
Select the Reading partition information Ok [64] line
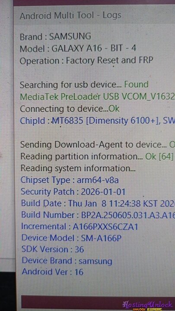(x=97, y=156)
